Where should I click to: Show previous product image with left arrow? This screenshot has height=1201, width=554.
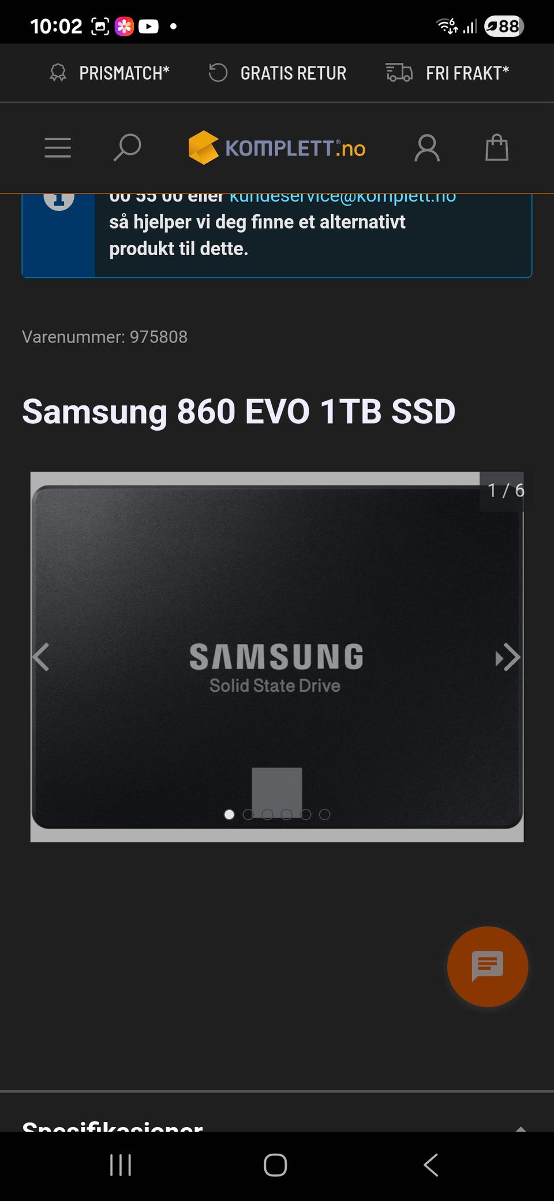coord(41,657)
